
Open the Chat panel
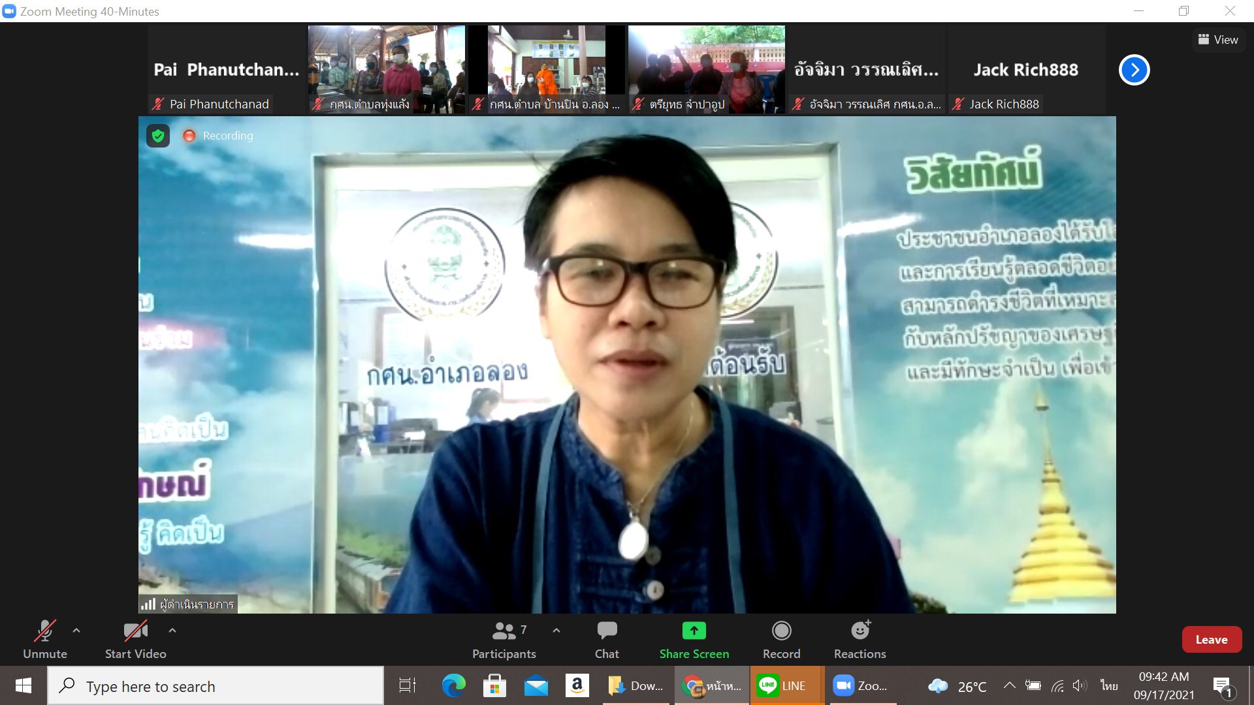[606, 640]
